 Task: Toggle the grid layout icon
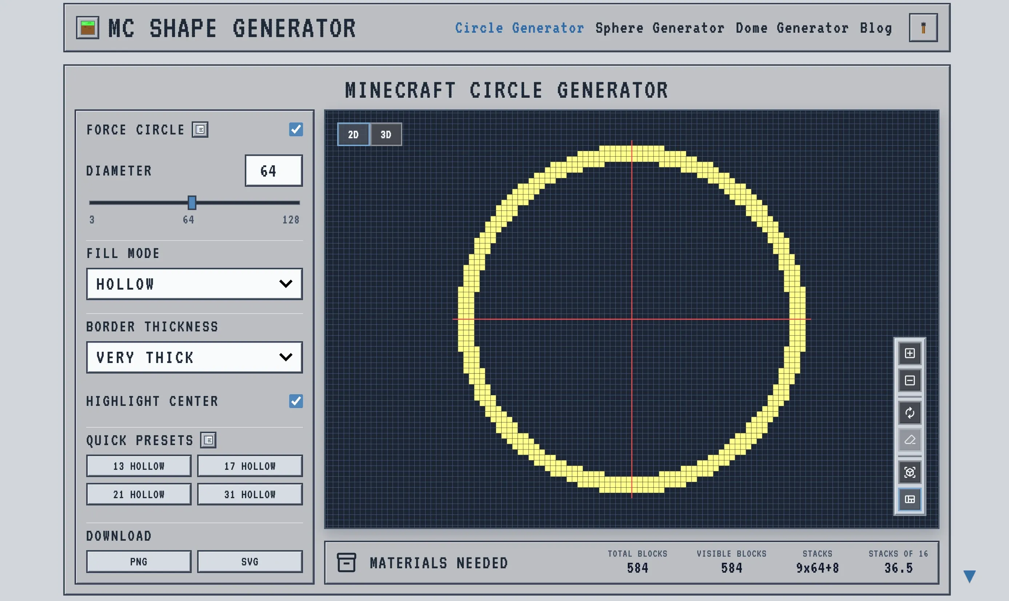pyautogui.click(x=910, y=499)
